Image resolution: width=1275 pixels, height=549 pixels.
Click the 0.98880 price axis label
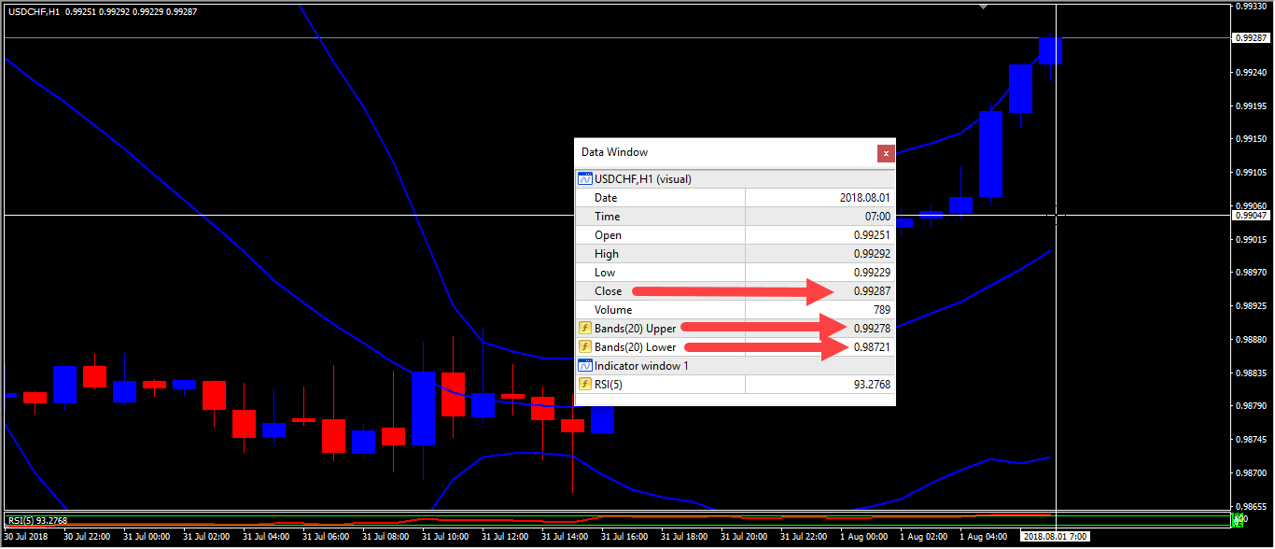[x=1251, y=339]
